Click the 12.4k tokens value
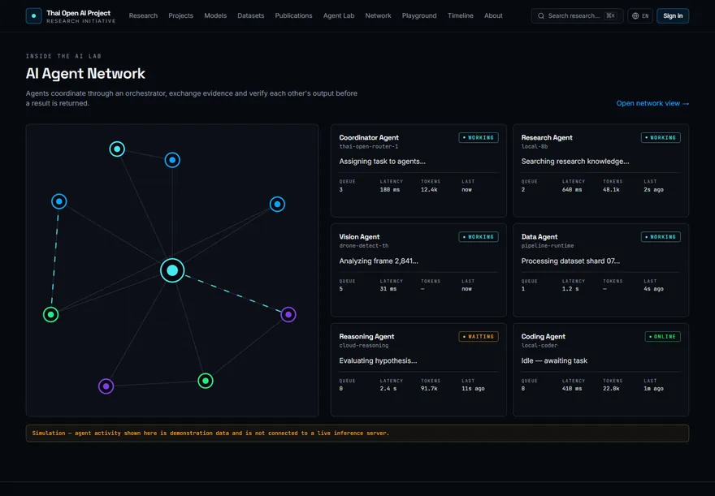The height and width of the screenshot is (496, 715). click(429, 190)
